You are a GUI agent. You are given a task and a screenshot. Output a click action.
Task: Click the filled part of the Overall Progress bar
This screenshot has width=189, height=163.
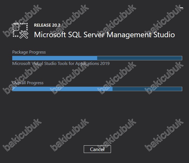coord(63,89)
